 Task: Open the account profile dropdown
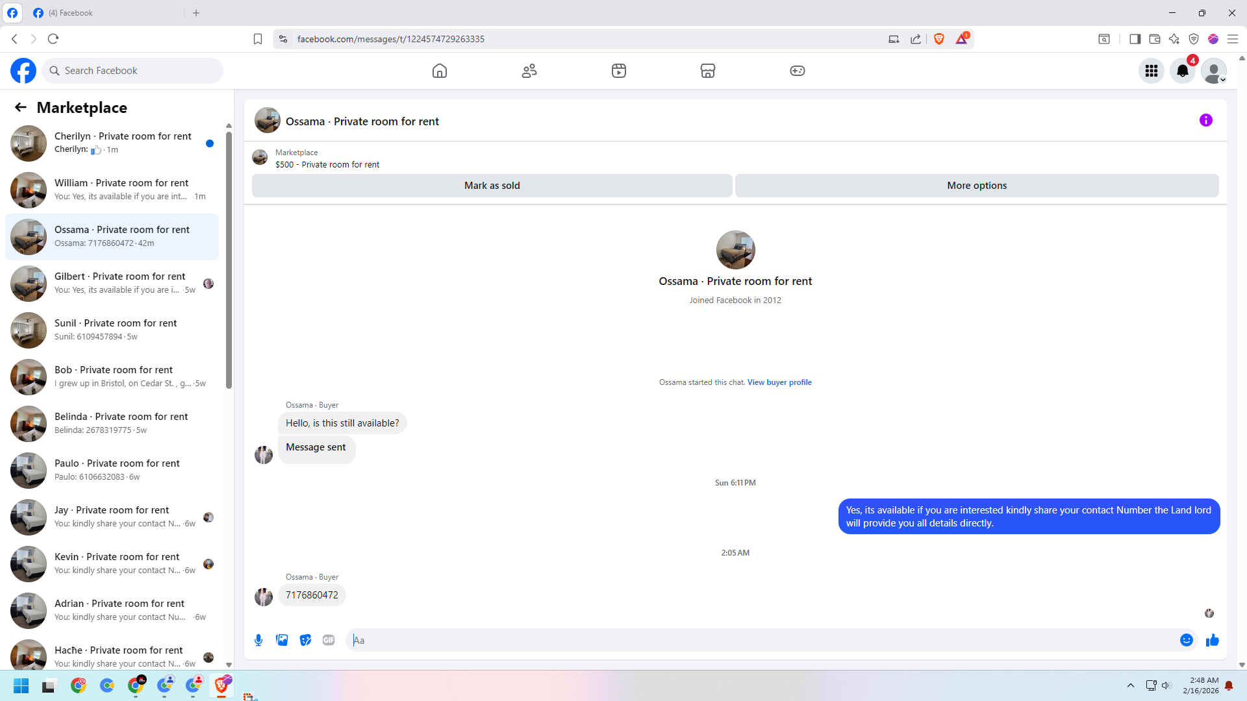[x=1213, y=71]
